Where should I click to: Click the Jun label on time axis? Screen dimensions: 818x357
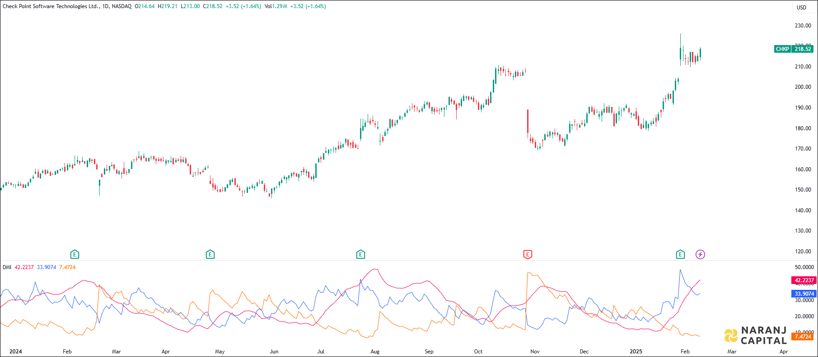click(274, 352)
